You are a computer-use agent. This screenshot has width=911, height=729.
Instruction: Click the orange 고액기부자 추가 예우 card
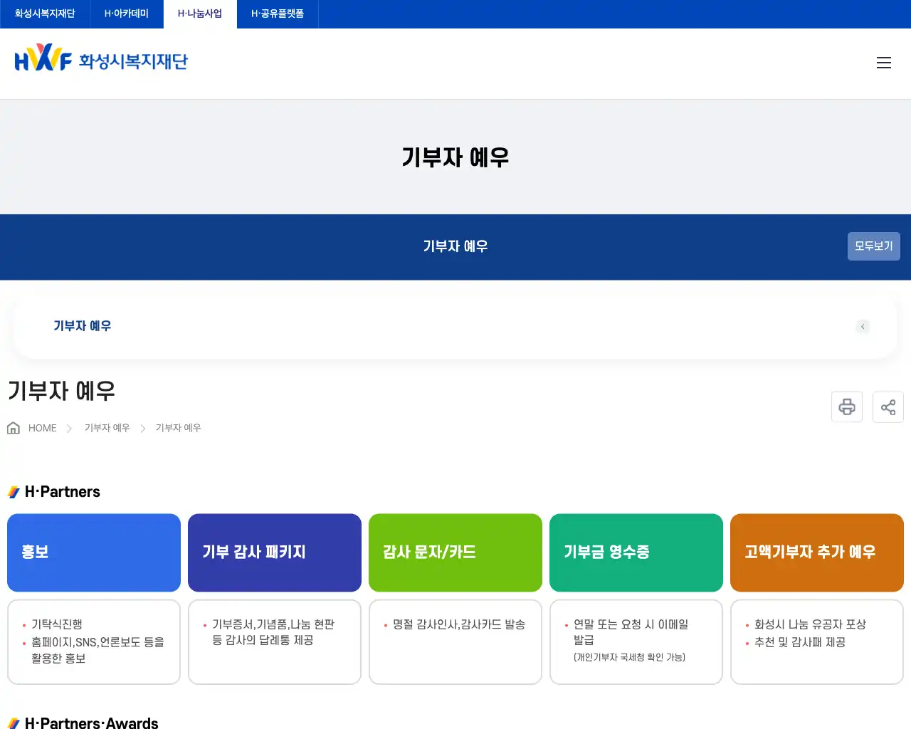pyautogui.click(x=817, y=552)
